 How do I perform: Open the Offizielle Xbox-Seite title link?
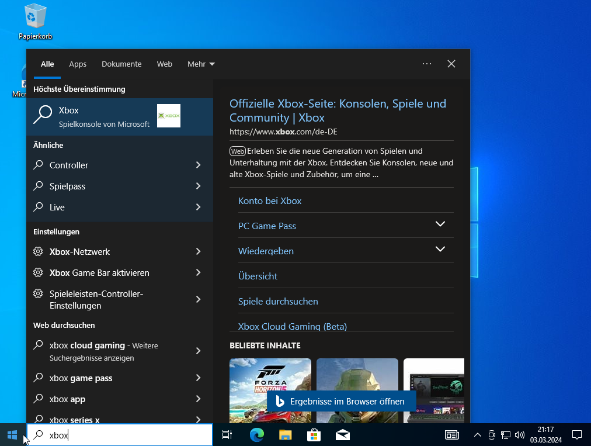[x=338, y=110]
